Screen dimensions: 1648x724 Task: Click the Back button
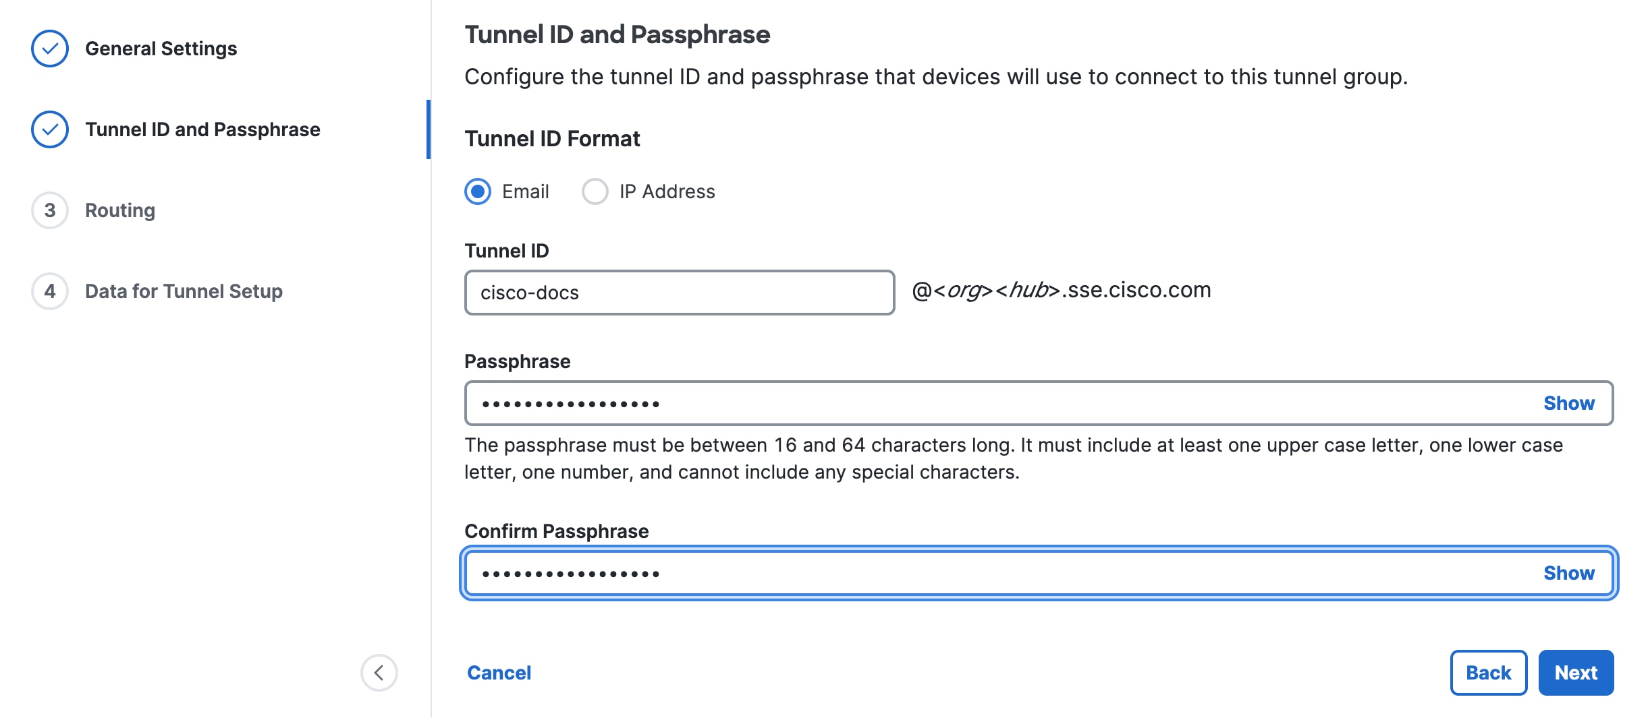point(1487,672)
